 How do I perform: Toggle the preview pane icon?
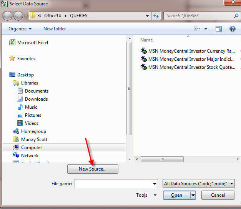click(x=218, y=29)
